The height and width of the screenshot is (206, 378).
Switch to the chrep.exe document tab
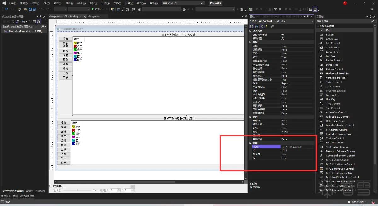pos(94,16)
